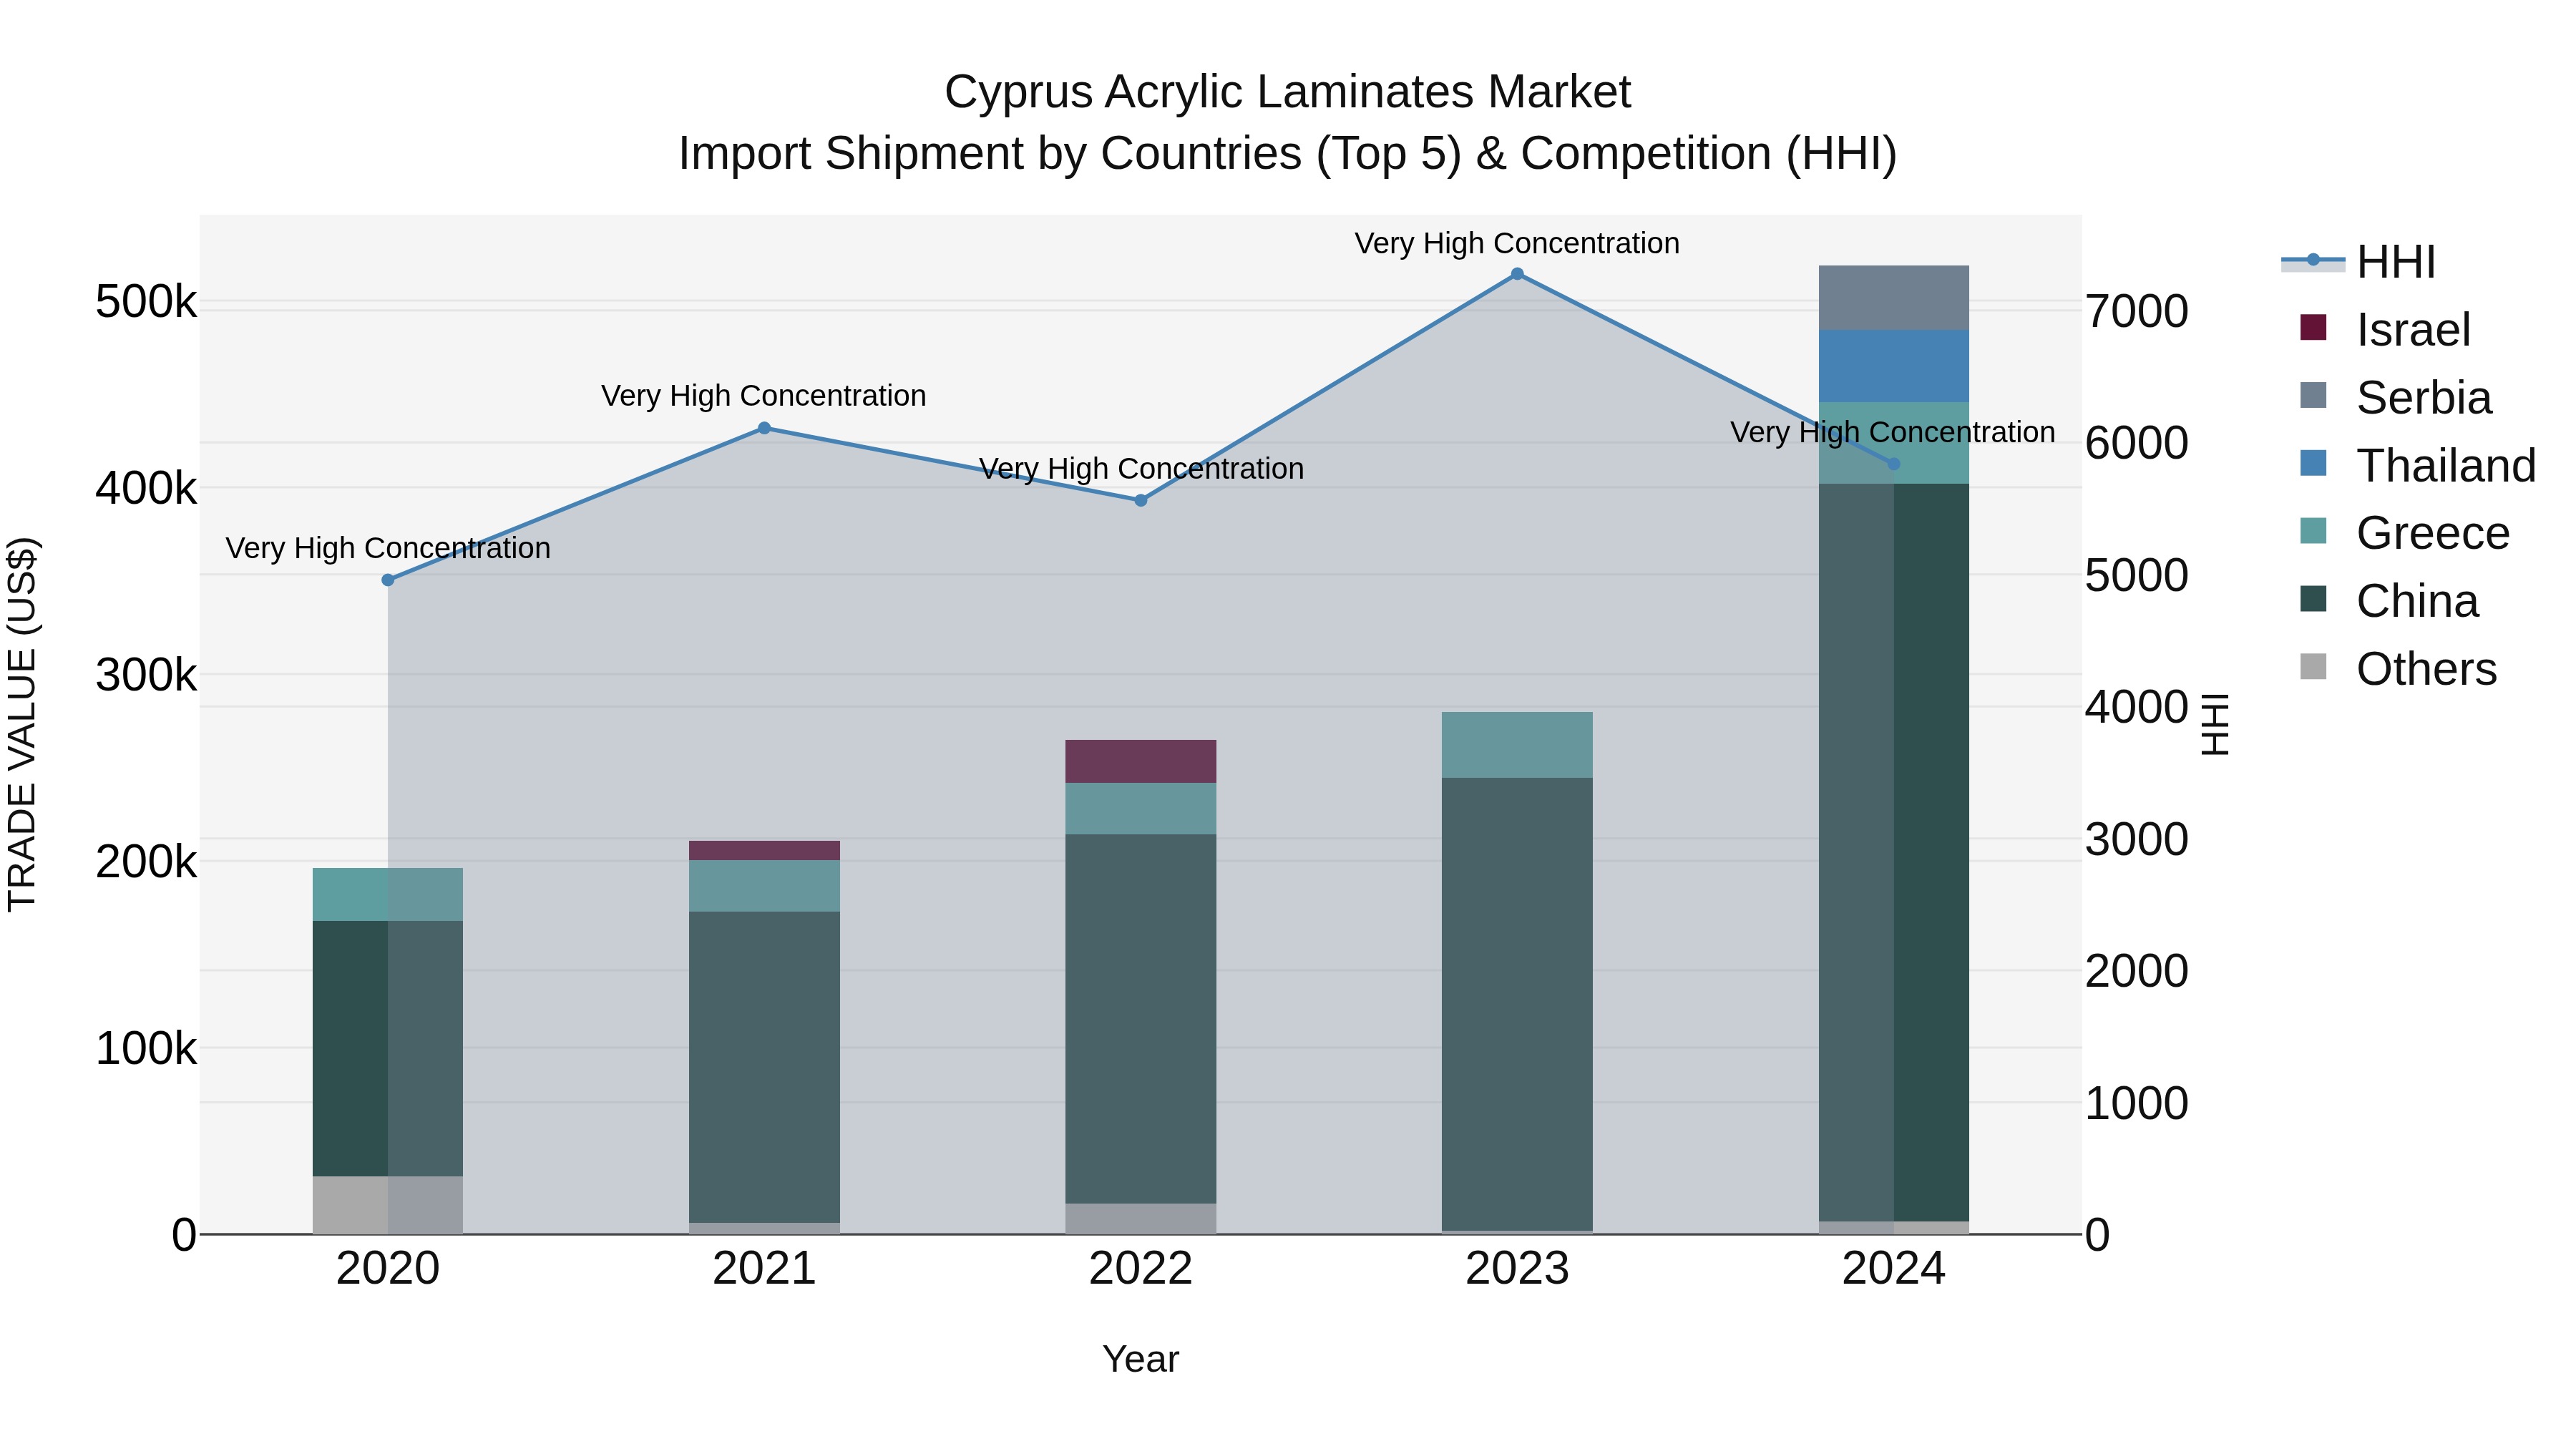
Task: Click the 1000 HHI axis tick
Action: pyautogui.click(x=2137, y=1103)
